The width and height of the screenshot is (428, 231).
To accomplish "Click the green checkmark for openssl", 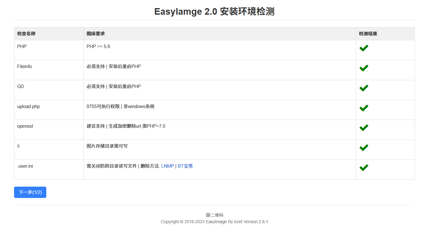I will pos(364,127).
